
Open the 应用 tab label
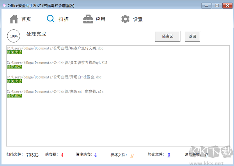click(101, 19)
